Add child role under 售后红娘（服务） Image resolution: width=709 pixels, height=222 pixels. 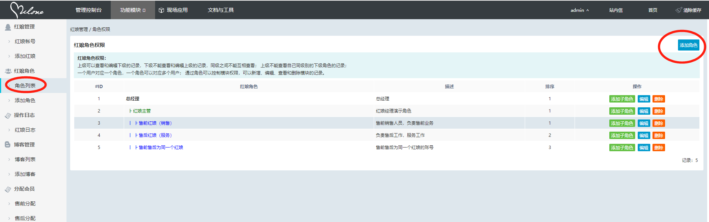pyautogui.click(x=622, y=135)
